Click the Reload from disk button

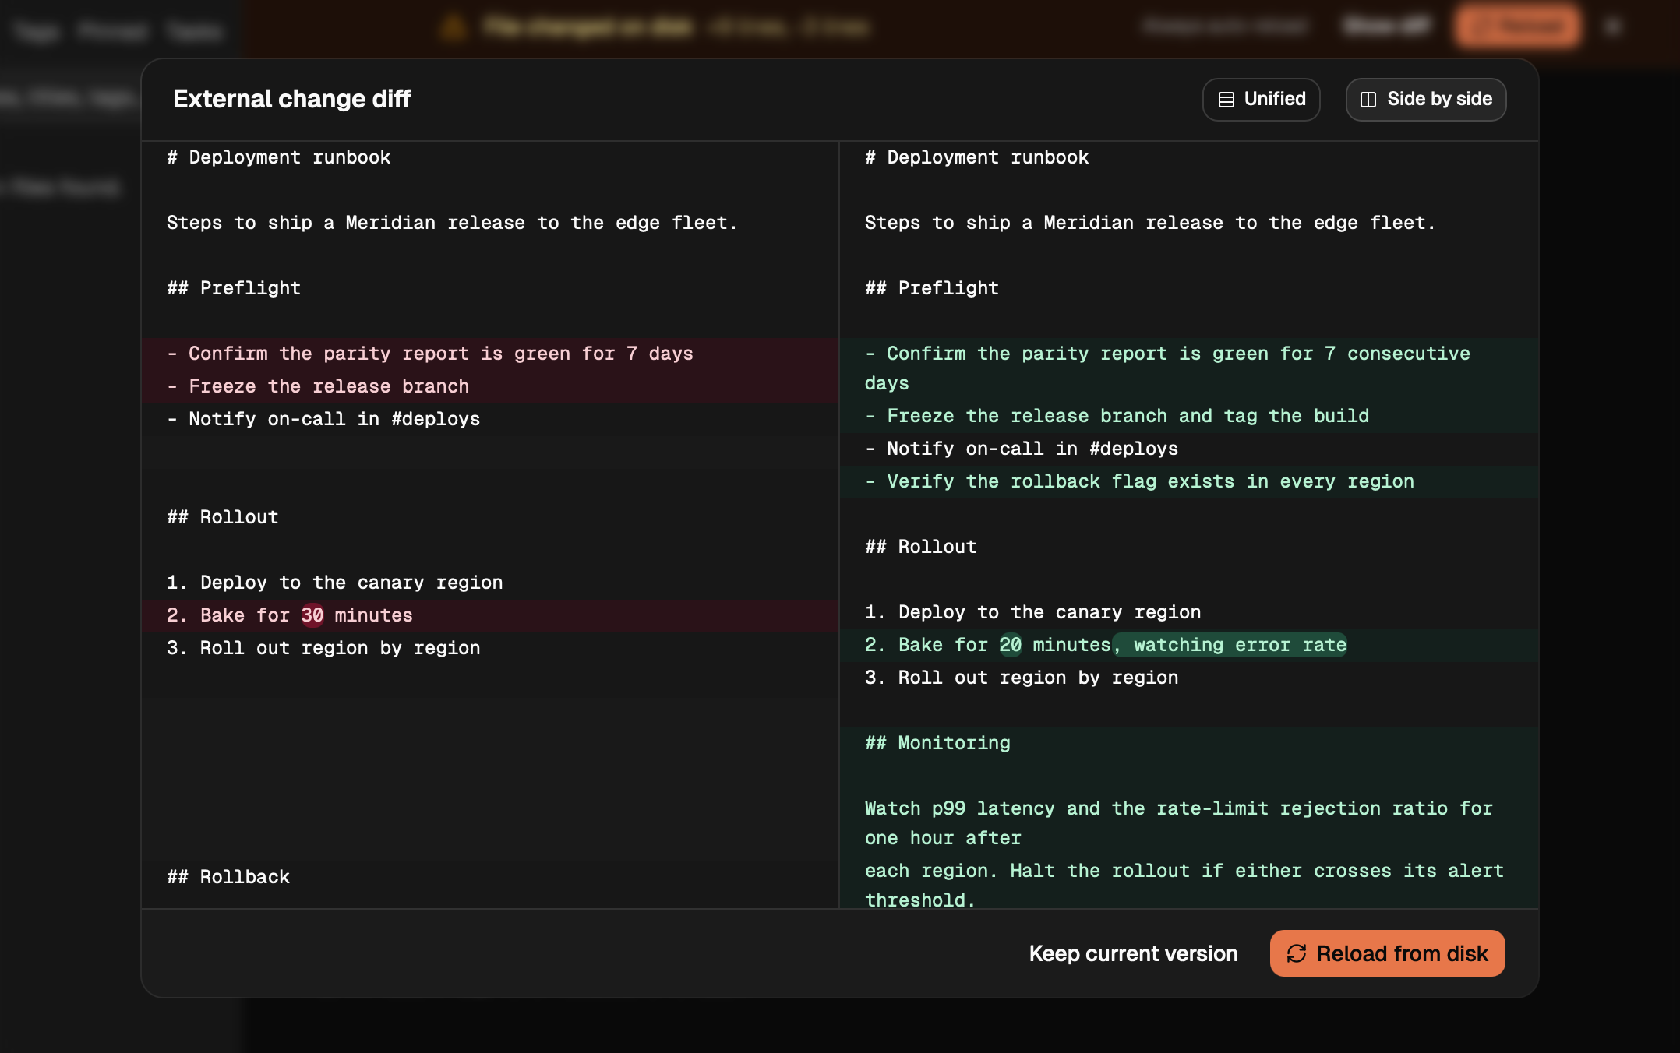click(x=1387, y=953)
